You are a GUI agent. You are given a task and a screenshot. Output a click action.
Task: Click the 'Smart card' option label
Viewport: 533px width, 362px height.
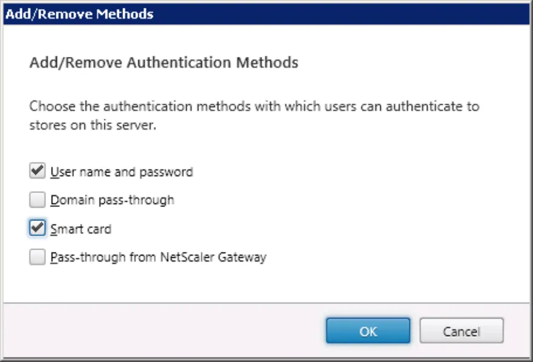(81, 229)
